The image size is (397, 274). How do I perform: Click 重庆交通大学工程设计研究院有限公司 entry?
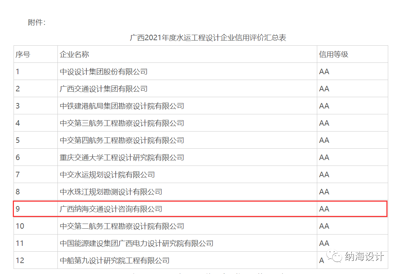click(122, 157)
